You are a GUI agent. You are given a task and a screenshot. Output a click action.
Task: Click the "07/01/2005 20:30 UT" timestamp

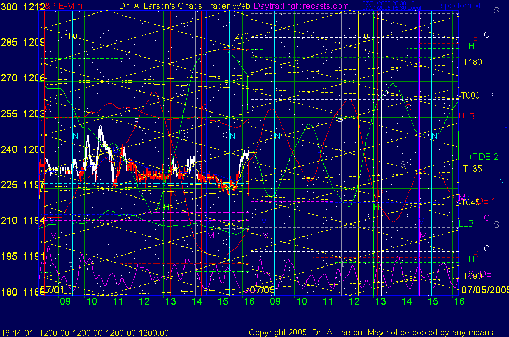tap(388, 3)
